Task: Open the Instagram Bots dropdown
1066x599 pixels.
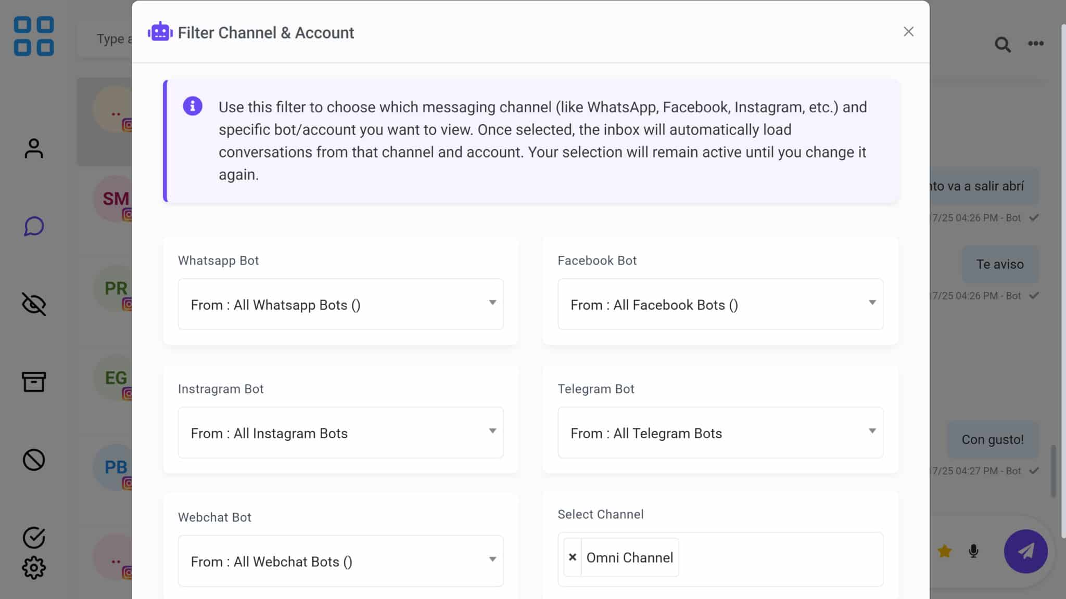Action: tap(340, 433)
